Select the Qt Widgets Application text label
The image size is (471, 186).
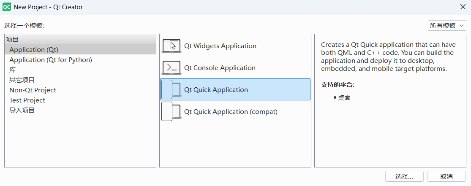[220, 46]
